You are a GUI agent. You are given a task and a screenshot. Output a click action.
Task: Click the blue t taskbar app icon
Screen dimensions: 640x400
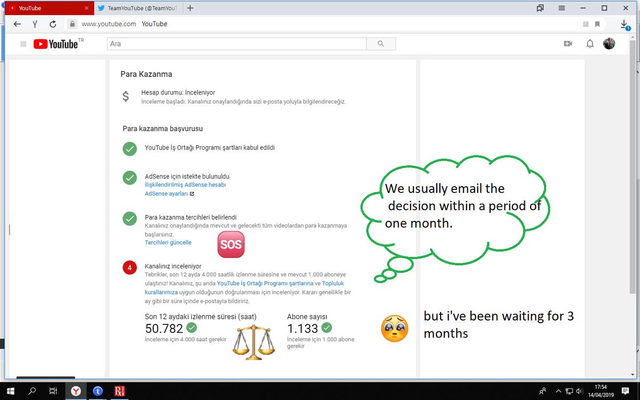point(98,391)
